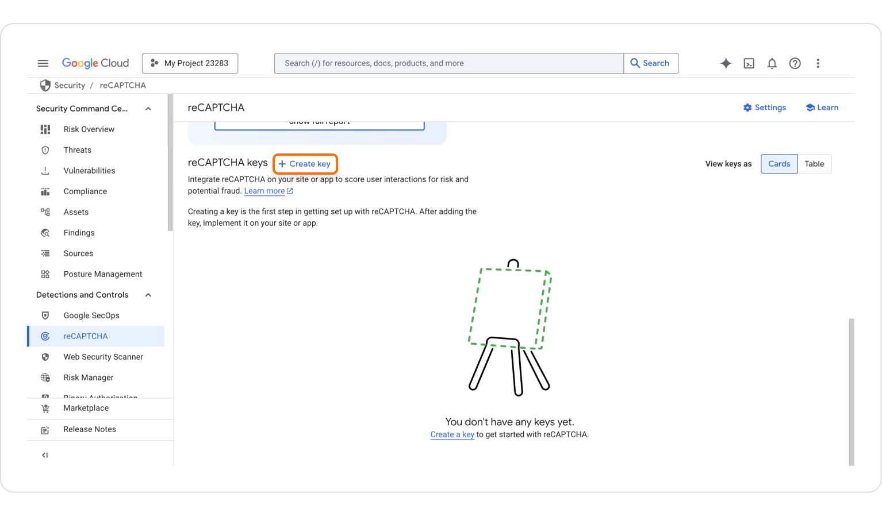
Task: Switch key view to Cards
Action: [779, 164]
